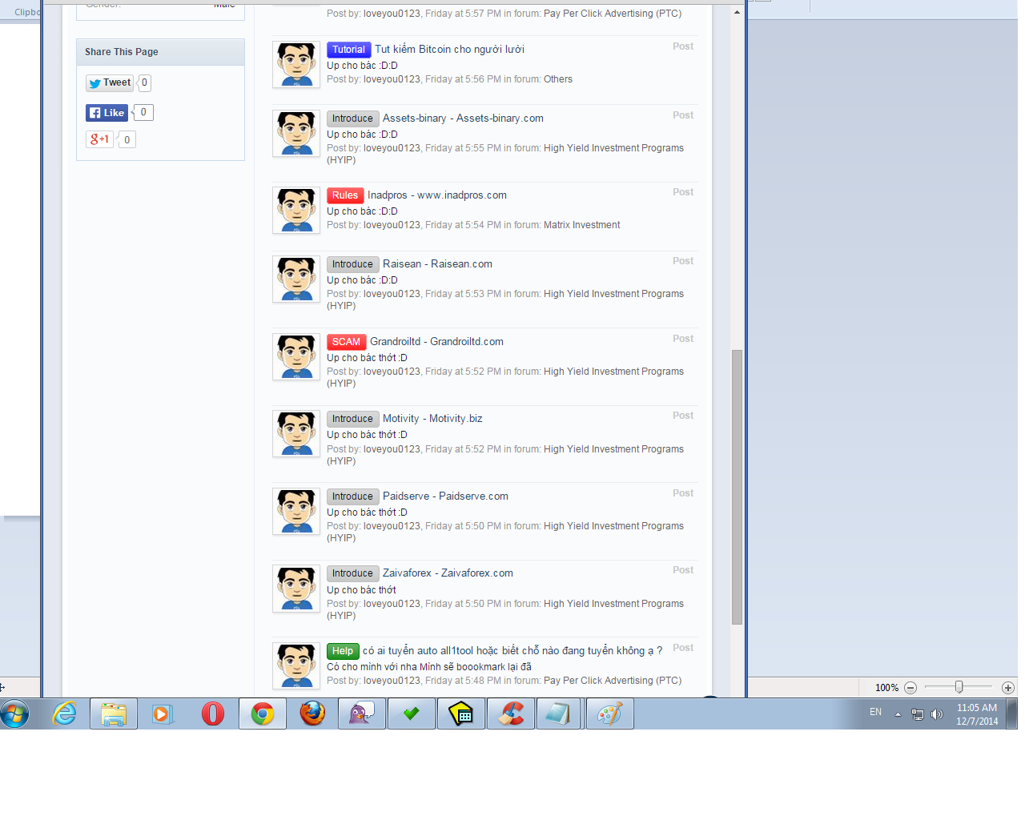1025x820 pixels.
Task: Launch CCleaner from the taskbar
Action: click(510, 713)
